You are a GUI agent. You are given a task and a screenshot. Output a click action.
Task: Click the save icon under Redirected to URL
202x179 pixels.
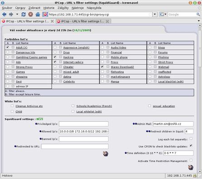[x=106, y=154]
